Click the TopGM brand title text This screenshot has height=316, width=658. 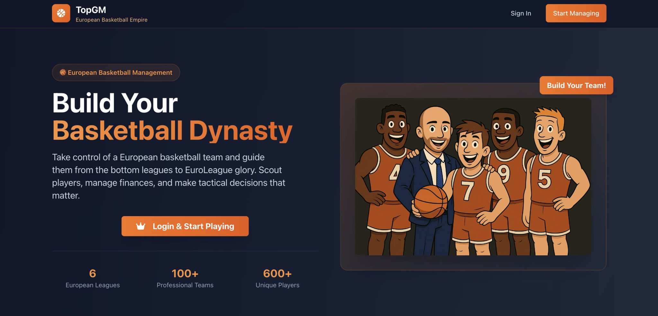tap(91, 10)
